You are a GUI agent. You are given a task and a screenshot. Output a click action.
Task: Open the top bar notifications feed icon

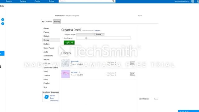(193, 1)
